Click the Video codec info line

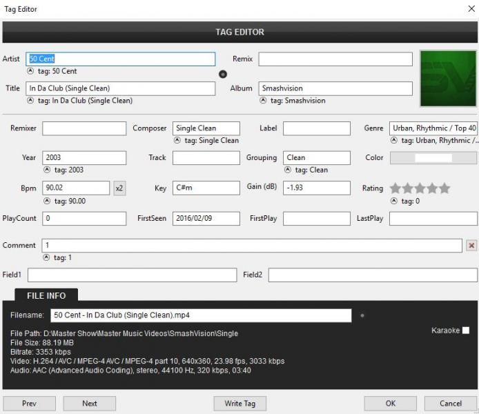pyautogui.click(x=147, y=361)
